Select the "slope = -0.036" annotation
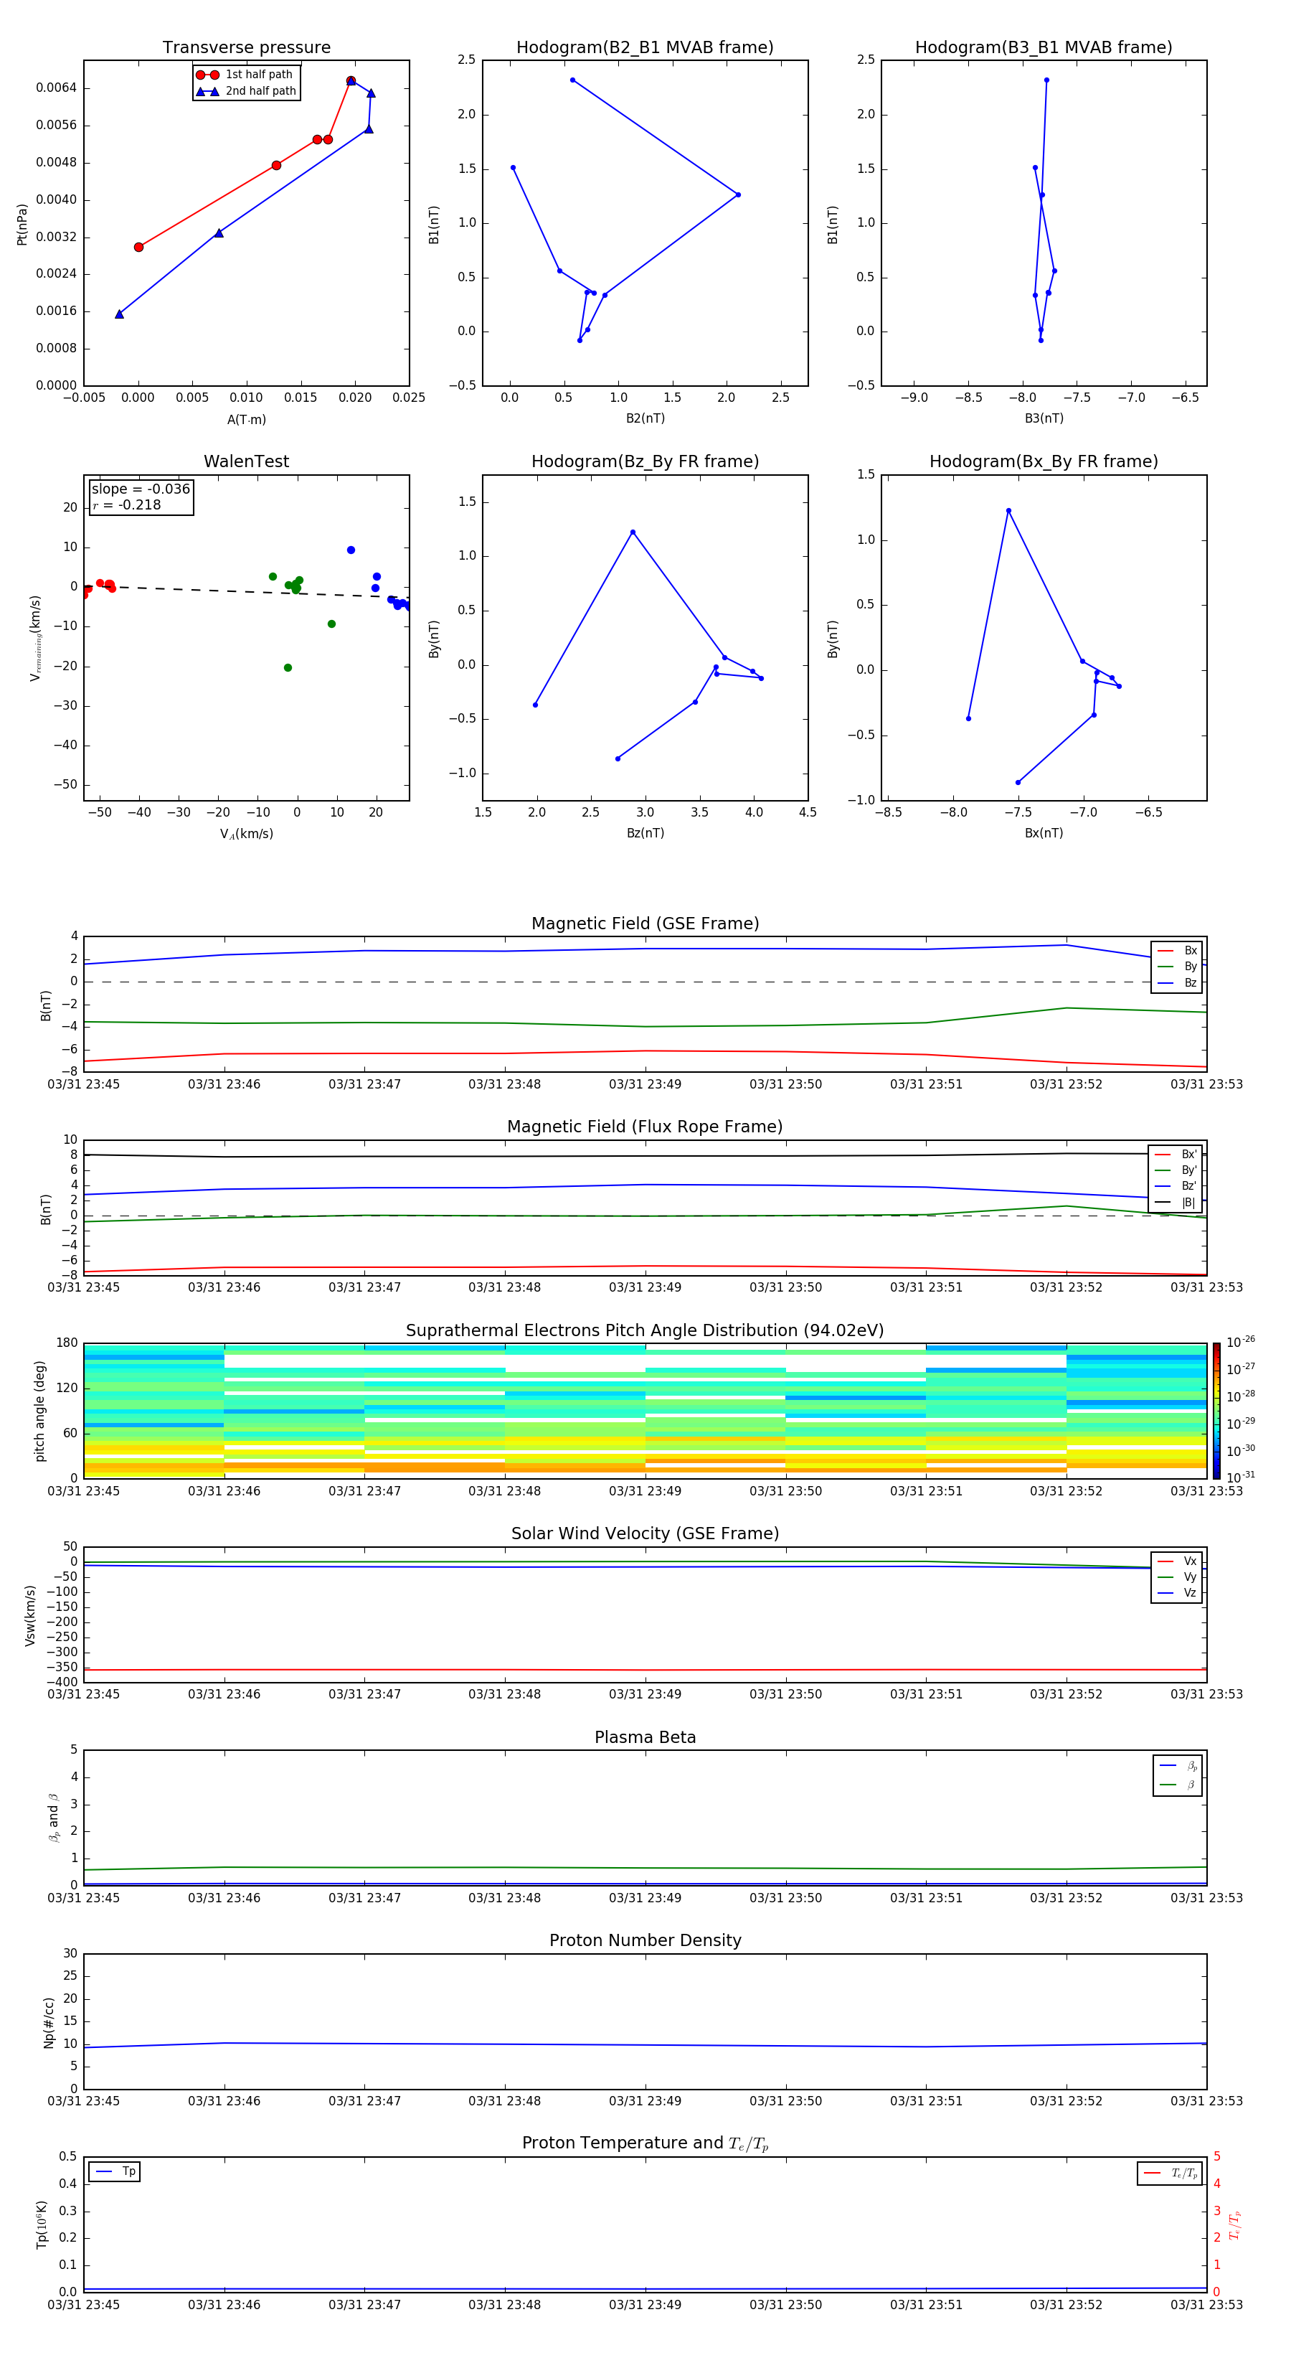The height and width of the screenshot is (2368, 1291). point(141,489)
